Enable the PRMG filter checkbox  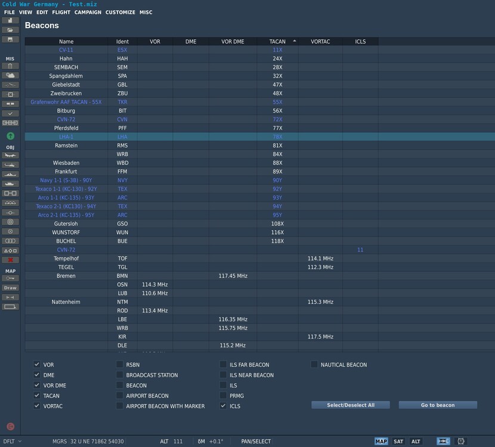coord(223,395)
